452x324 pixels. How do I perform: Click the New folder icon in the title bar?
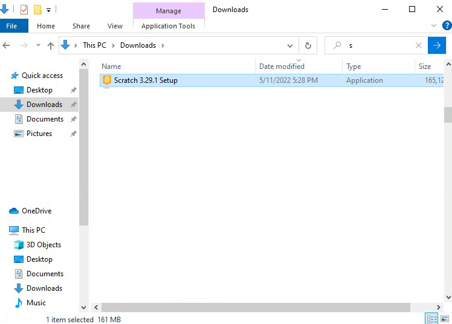pos(37,10)
